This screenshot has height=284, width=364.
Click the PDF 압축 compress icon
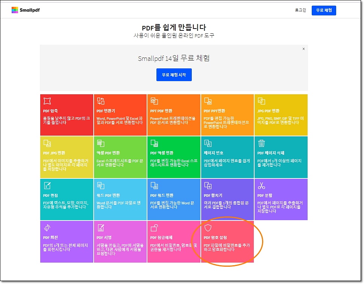pyautogui.click(x=47, y=101)
